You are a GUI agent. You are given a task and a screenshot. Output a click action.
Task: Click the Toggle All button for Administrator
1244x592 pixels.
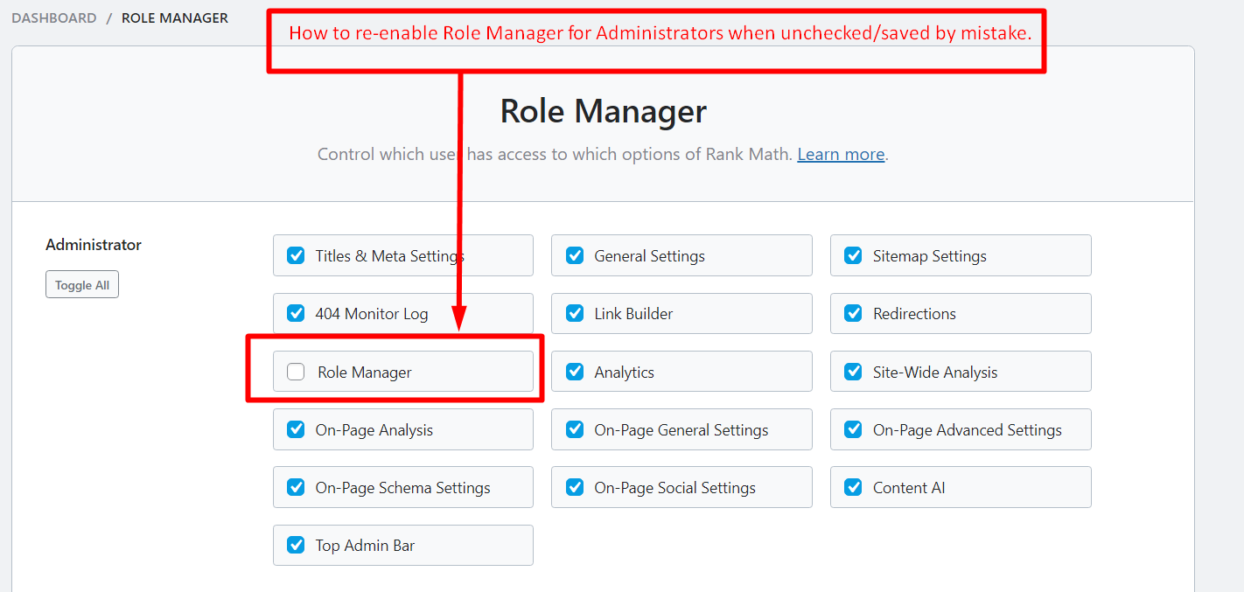pos(82,285)
